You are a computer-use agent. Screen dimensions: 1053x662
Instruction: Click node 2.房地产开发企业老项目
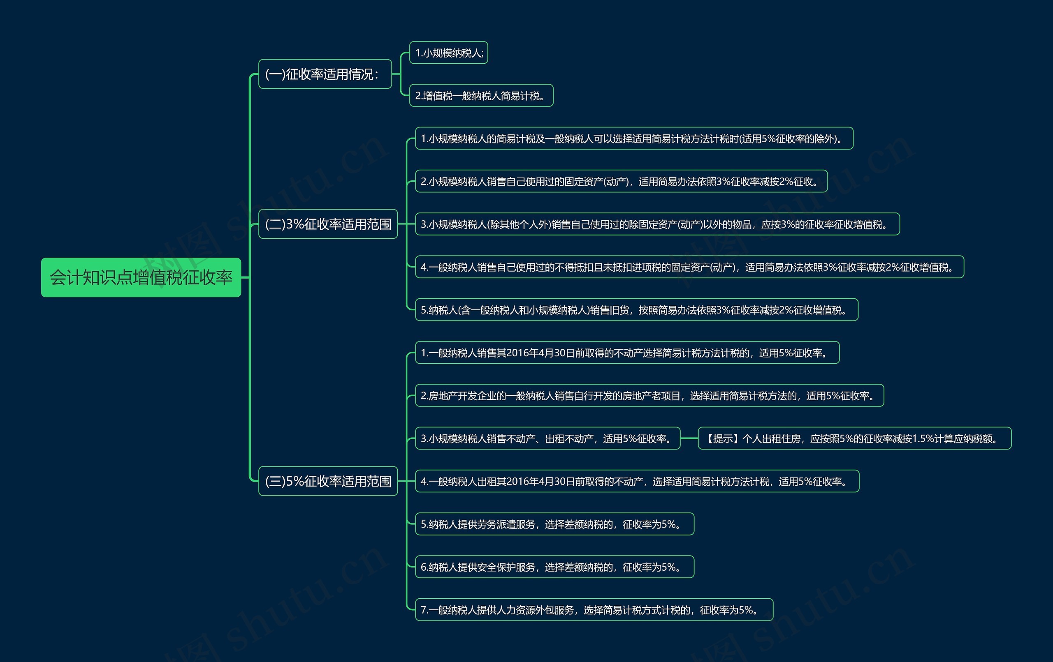point(649,395)
